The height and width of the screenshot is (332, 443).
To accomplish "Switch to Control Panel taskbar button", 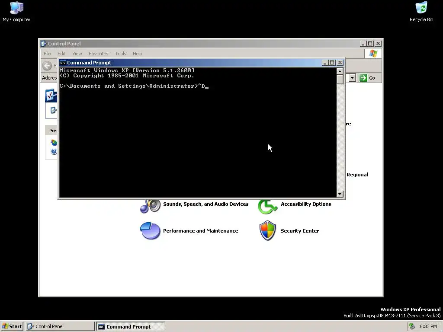I will click(x=60, y=326).
